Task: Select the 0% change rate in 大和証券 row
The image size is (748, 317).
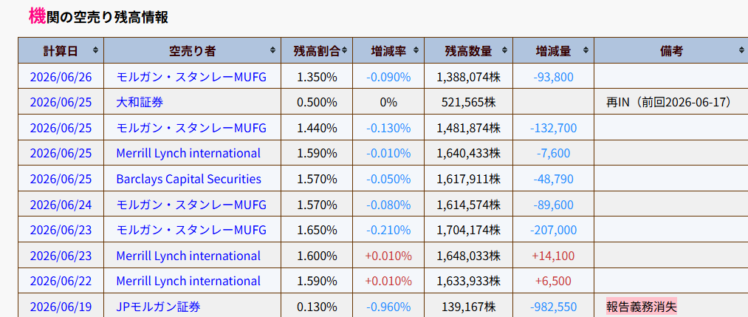Action: pyautogui.click(x=388, y=102)
